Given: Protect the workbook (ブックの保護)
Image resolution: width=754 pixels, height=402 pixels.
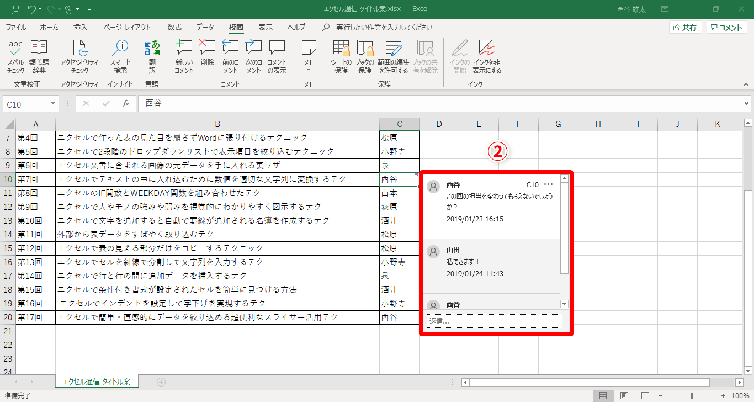Looking at the screenshot, I should pos(365,57).
